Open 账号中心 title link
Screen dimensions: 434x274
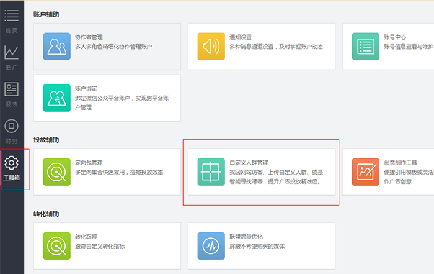(395, 37)
